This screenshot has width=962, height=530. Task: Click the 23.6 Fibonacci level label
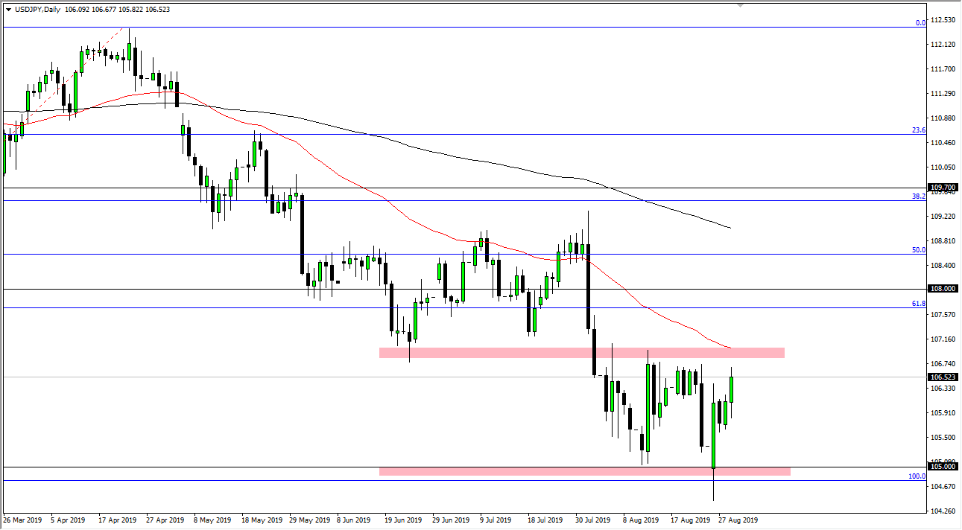coord(919,129)
